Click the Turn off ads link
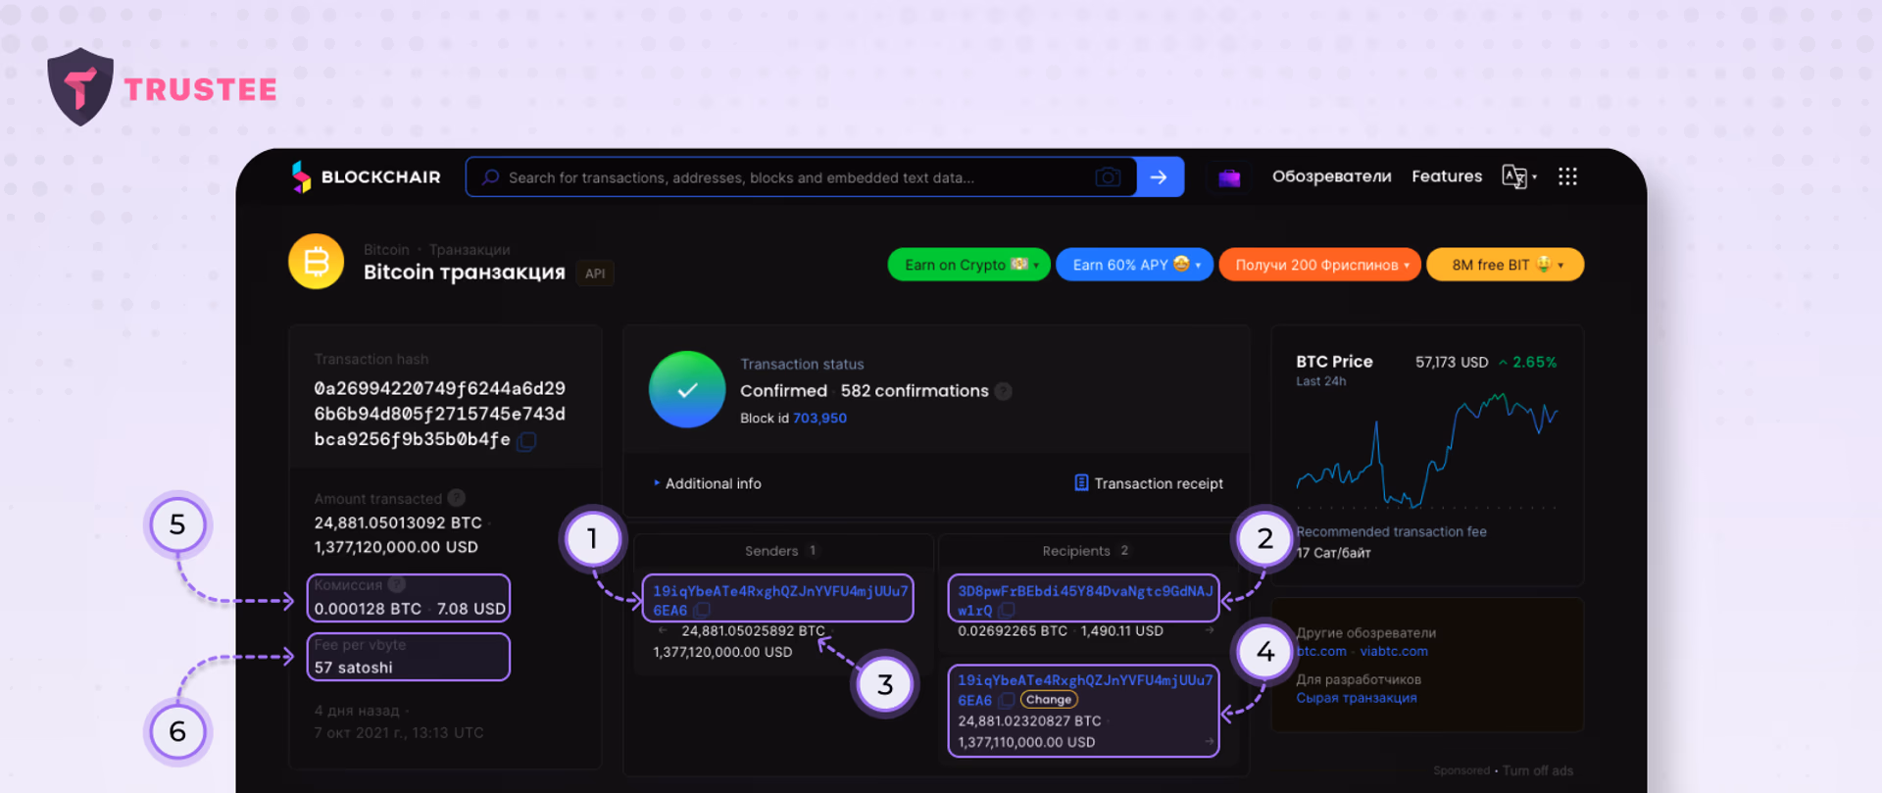 1538,770
